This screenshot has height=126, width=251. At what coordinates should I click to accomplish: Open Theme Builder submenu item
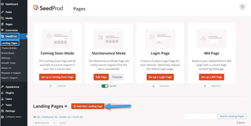[9, 48]
